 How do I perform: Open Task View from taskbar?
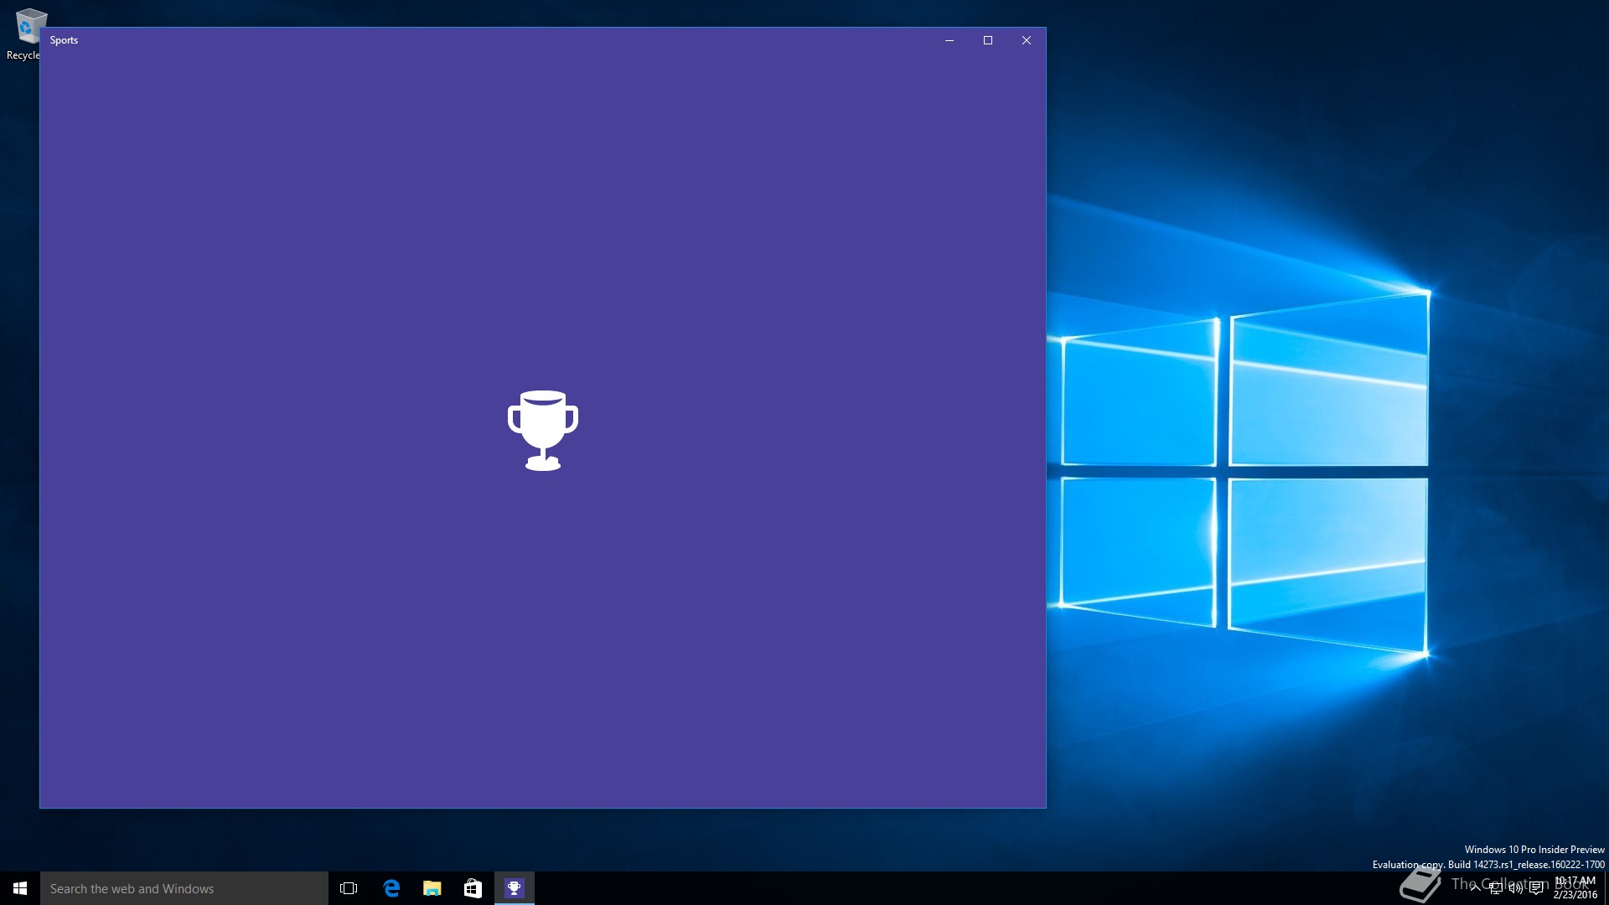349,888
